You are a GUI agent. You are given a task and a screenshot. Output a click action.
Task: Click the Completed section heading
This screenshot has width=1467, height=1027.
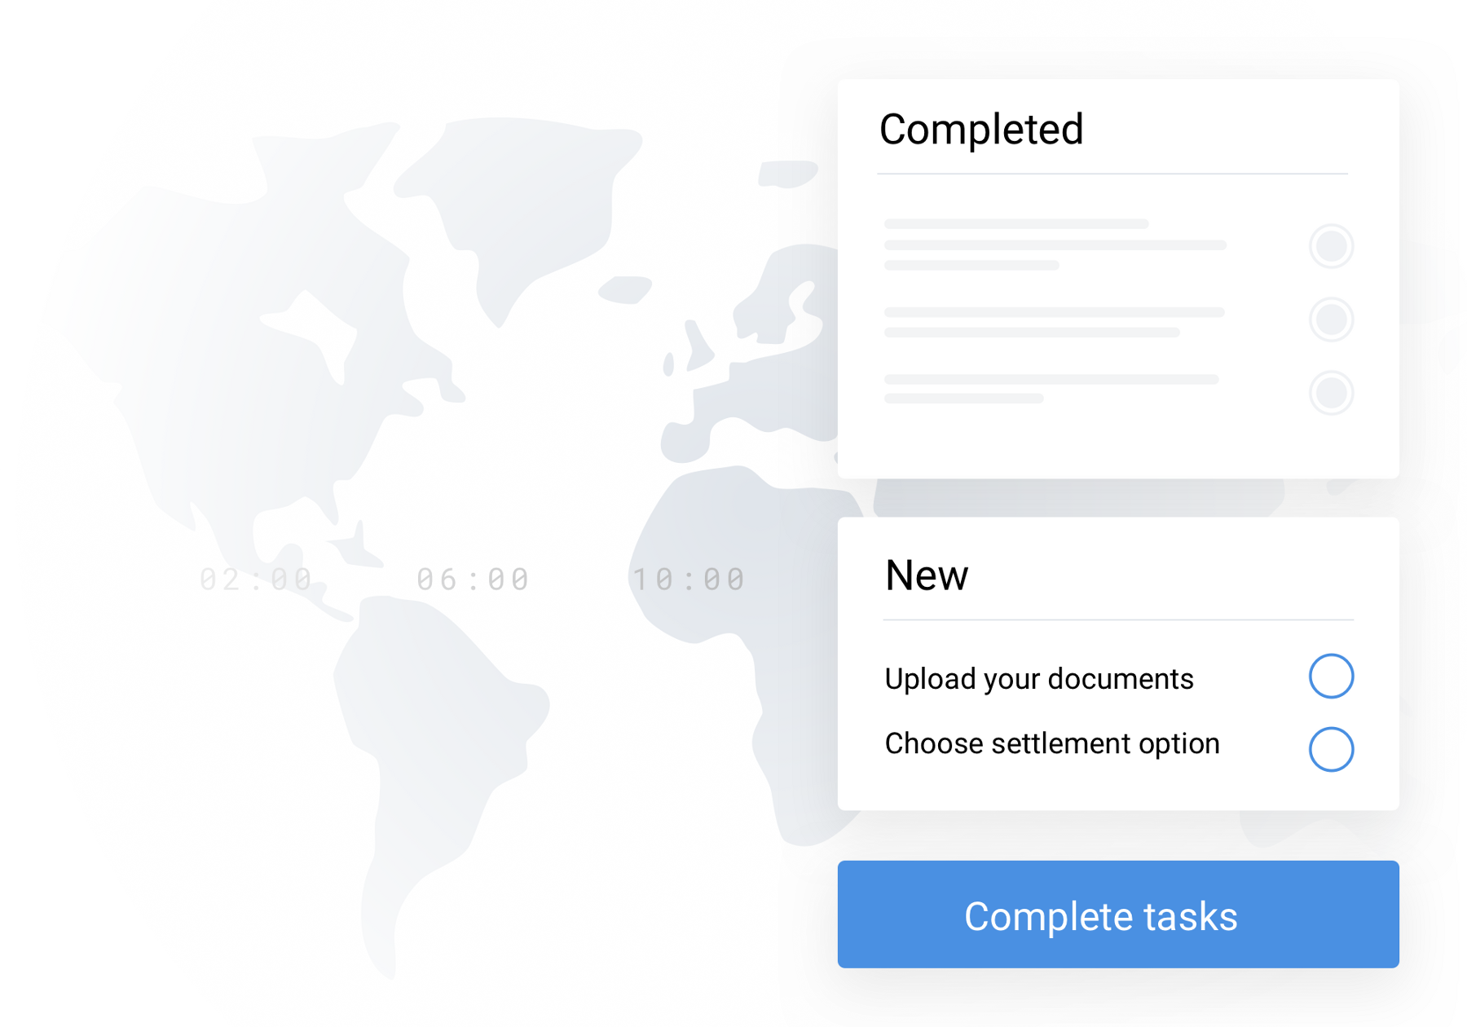click(x=981, y=130)
